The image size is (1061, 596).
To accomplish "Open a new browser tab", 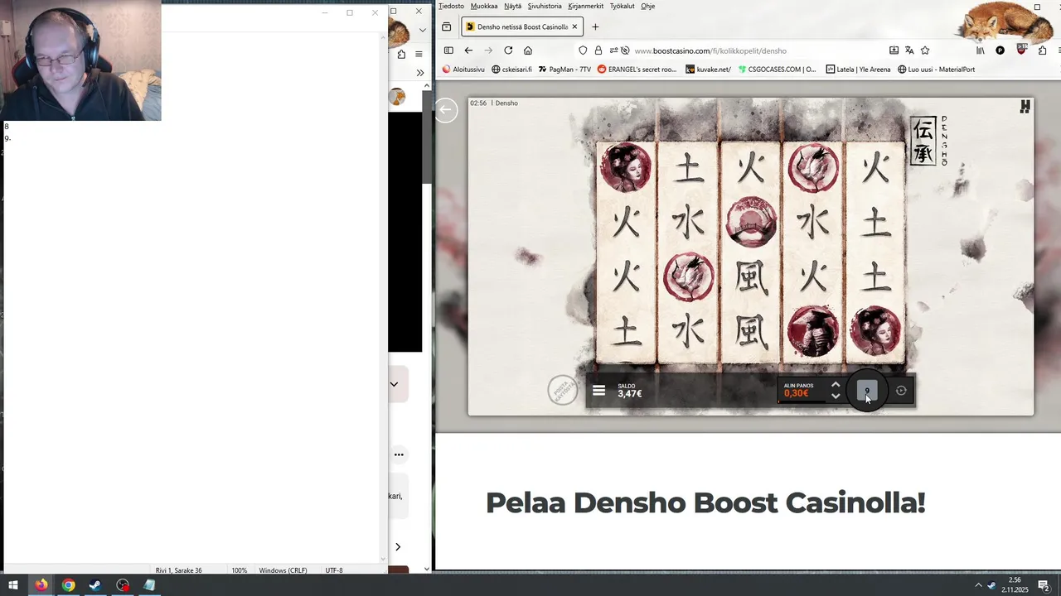I will pos(595,26).
